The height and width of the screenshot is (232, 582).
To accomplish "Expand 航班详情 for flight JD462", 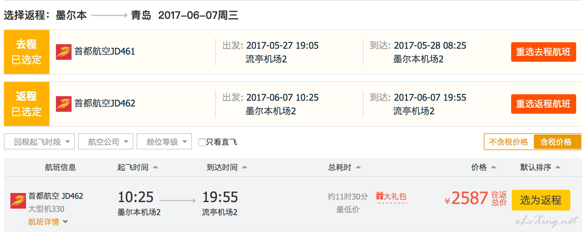I will coord(48,222).
